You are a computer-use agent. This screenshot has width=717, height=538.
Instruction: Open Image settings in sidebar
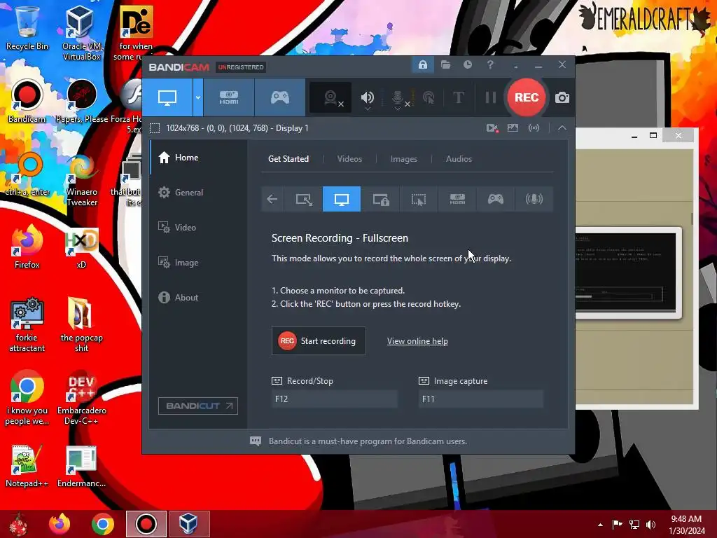tap(198, 263)
